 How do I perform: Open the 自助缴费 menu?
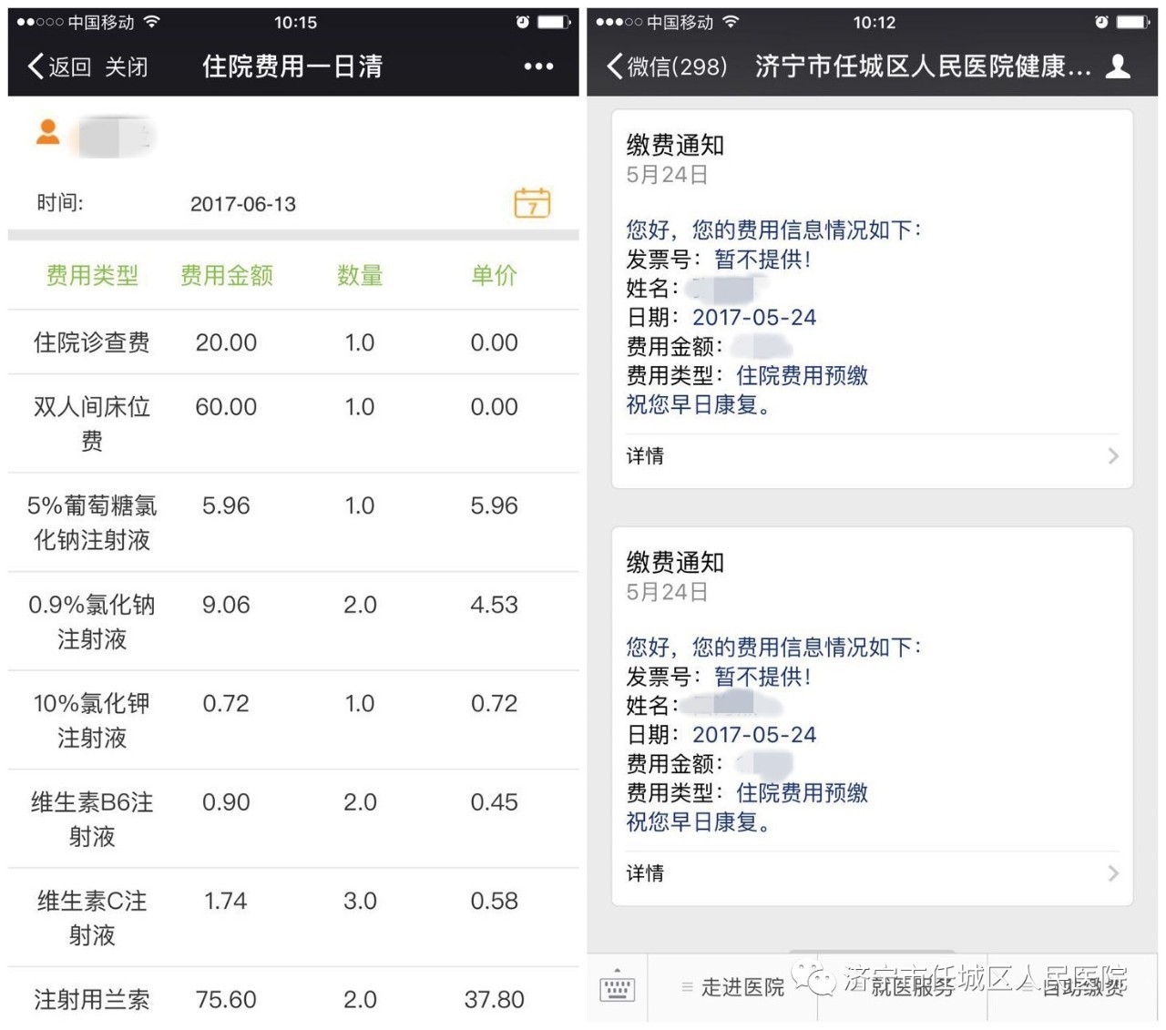pos(1073,987)
